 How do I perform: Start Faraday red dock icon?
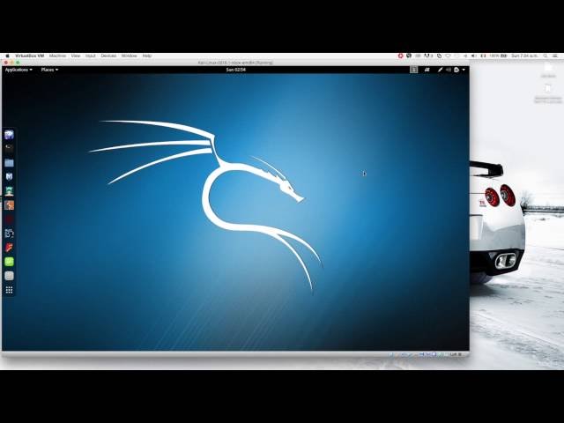tap(9, 248)
